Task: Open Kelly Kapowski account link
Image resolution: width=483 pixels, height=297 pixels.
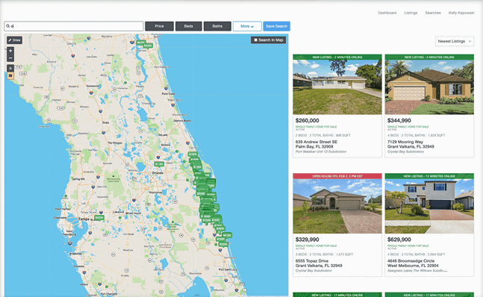Action: tap(461, 13)
